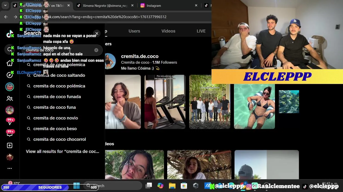Close the Ximena Negrete tab
This screenshot has width=343, height=192.
[x=132, y=5]
